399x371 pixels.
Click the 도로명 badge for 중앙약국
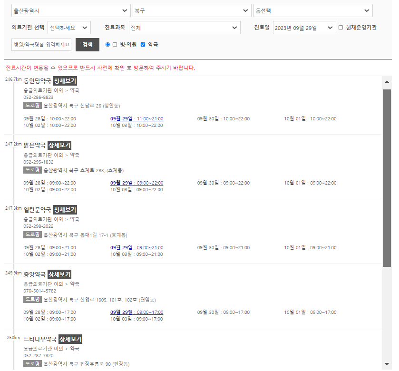point(32,299)
